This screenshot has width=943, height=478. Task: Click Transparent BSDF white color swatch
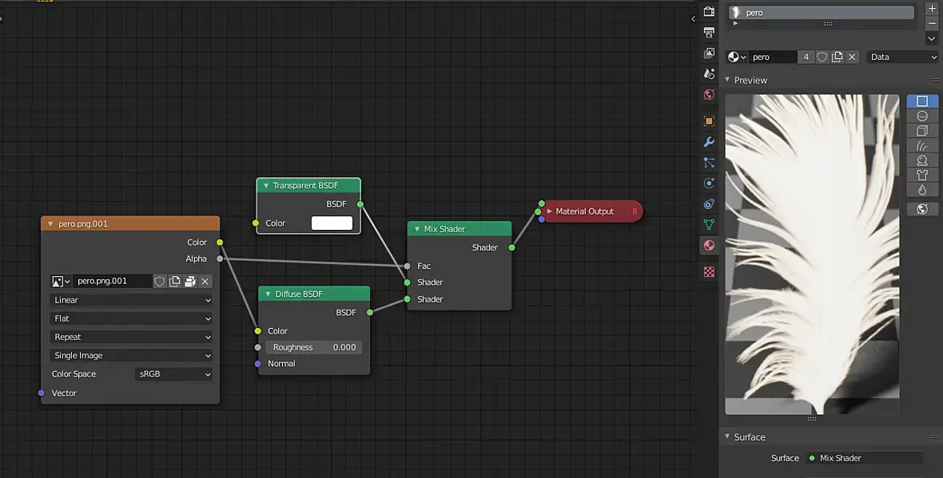332,223
